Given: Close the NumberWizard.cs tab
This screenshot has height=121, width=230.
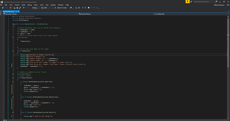Looking at the screenshot, I should click(18, 11).
